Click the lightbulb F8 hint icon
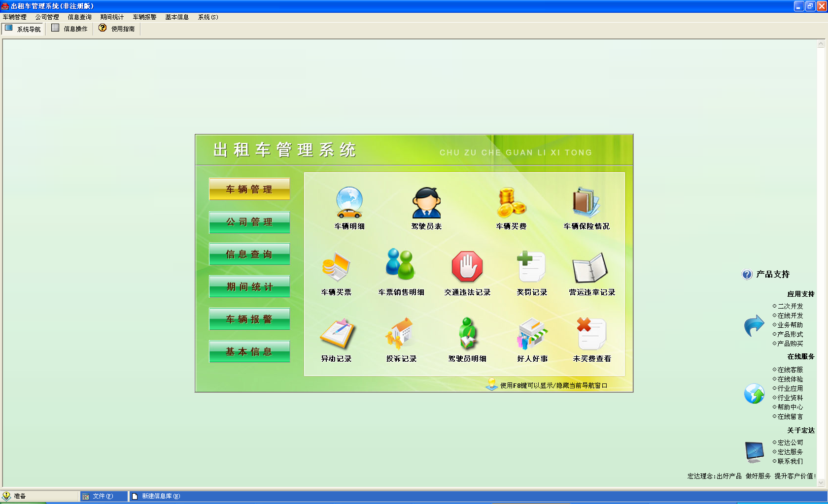The width and height of the screenshot is (828, 504). click(492, 384)
